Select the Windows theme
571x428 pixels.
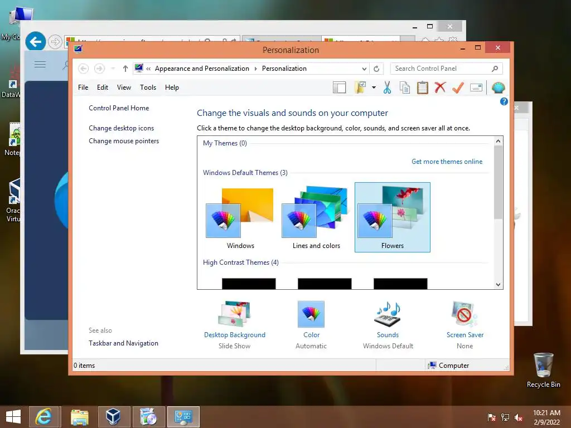pos(240,217)
